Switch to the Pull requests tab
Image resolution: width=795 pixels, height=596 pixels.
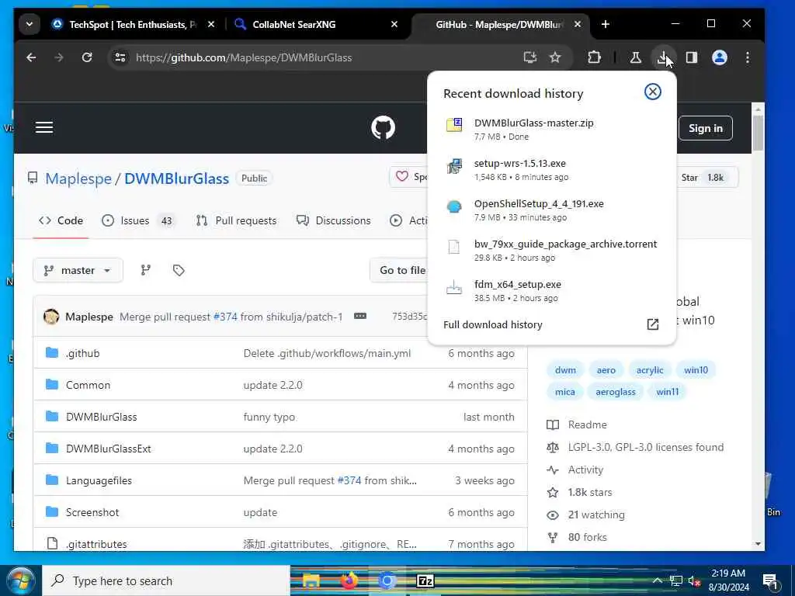point(236,220)
